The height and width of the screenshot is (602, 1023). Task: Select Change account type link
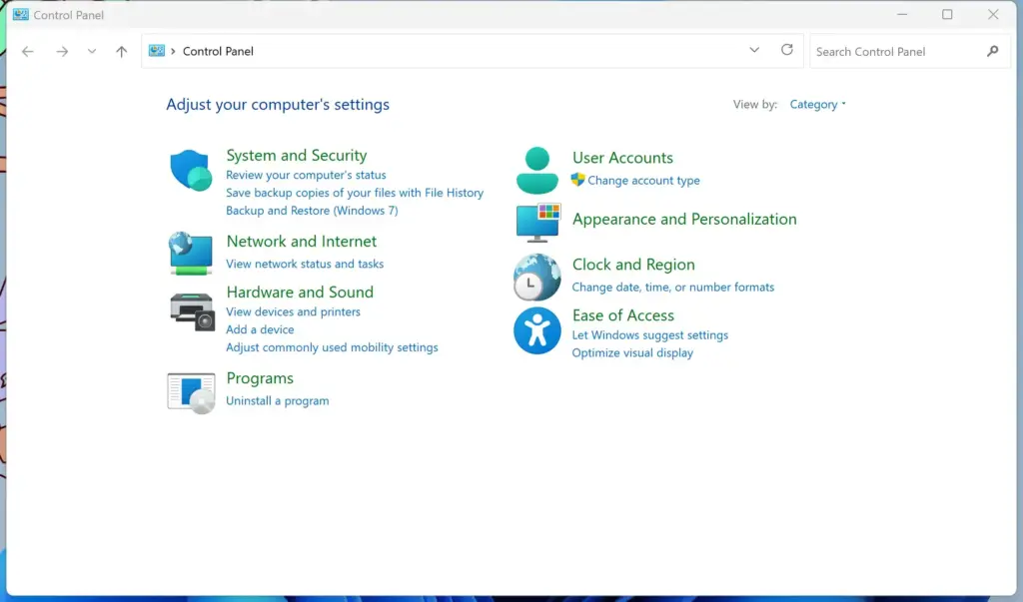[x=643, y=180]
